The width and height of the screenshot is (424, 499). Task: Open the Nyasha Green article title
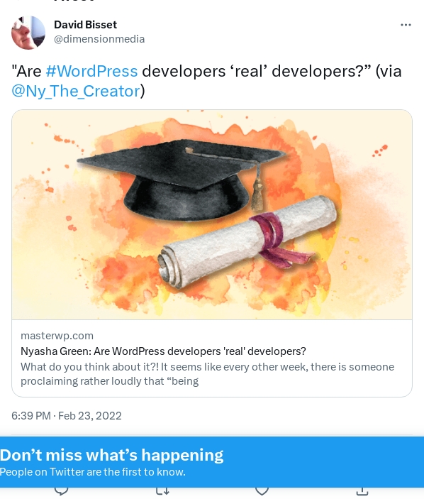pos(163,351)
